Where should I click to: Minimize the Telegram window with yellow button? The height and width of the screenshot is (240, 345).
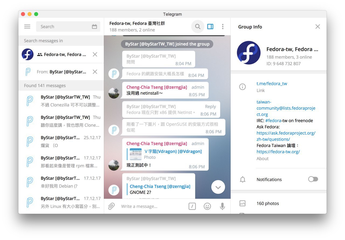coord(29,14)
